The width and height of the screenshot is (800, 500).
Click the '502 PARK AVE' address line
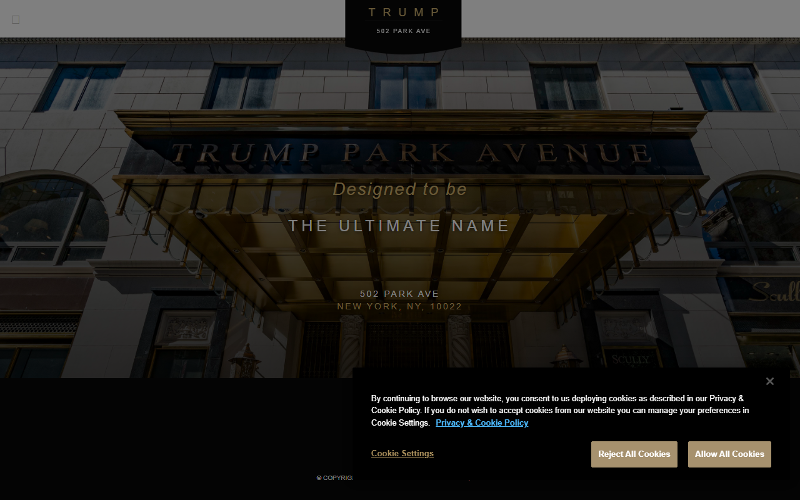pos(399,294)
